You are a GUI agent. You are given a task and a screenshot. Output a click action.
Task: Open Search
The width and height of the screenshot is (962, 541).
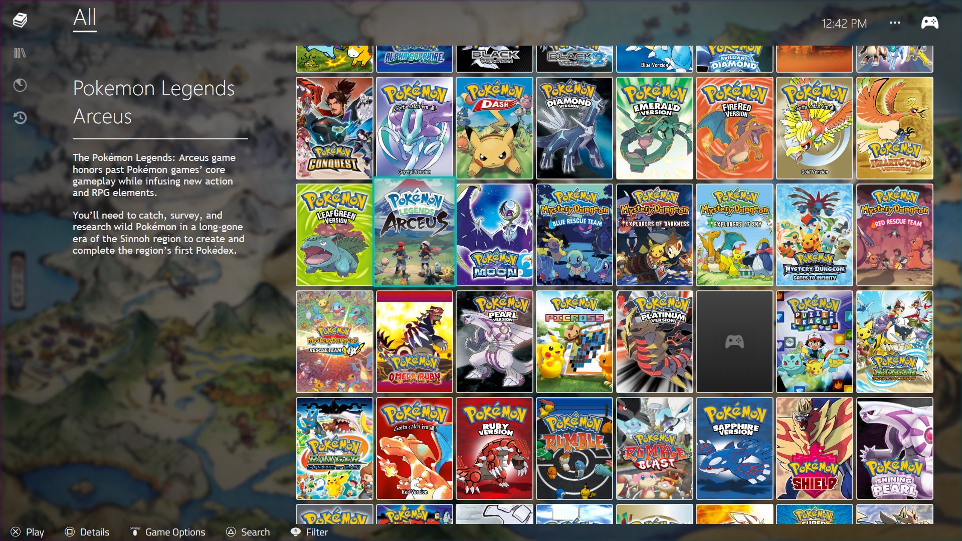tap(255, 532)
